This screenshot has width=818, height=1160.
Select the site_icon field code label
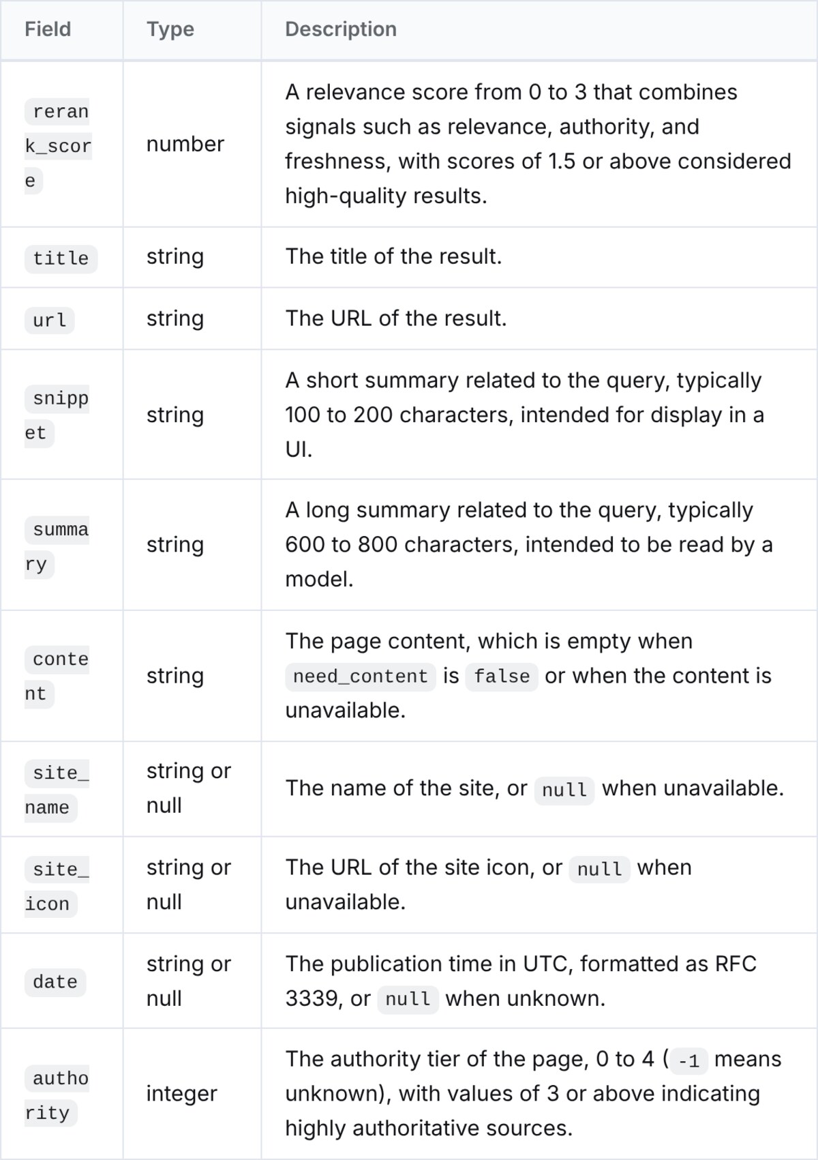pos(57,887)
